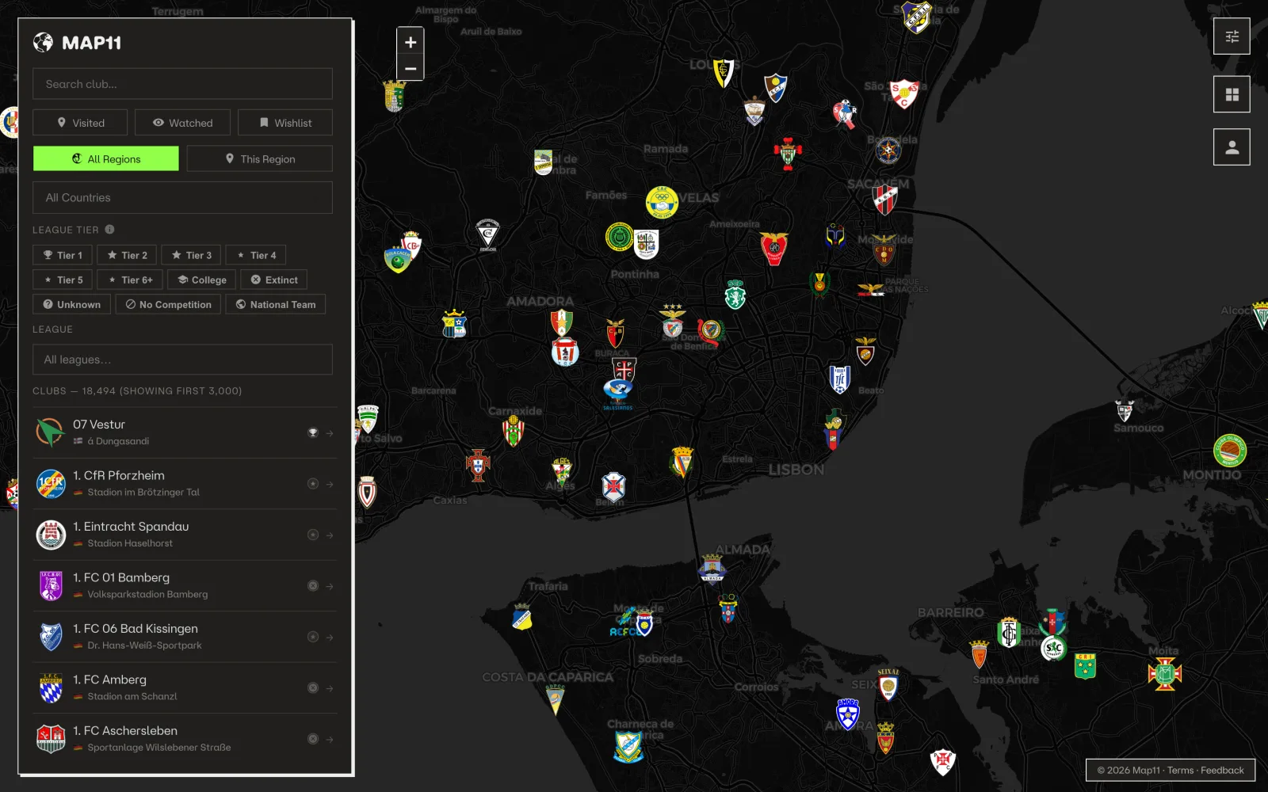Image resolution: width=1268 pixels, height=792 pixels.
Task: Zoom out the map with minus button
Action: coord(411,68)
